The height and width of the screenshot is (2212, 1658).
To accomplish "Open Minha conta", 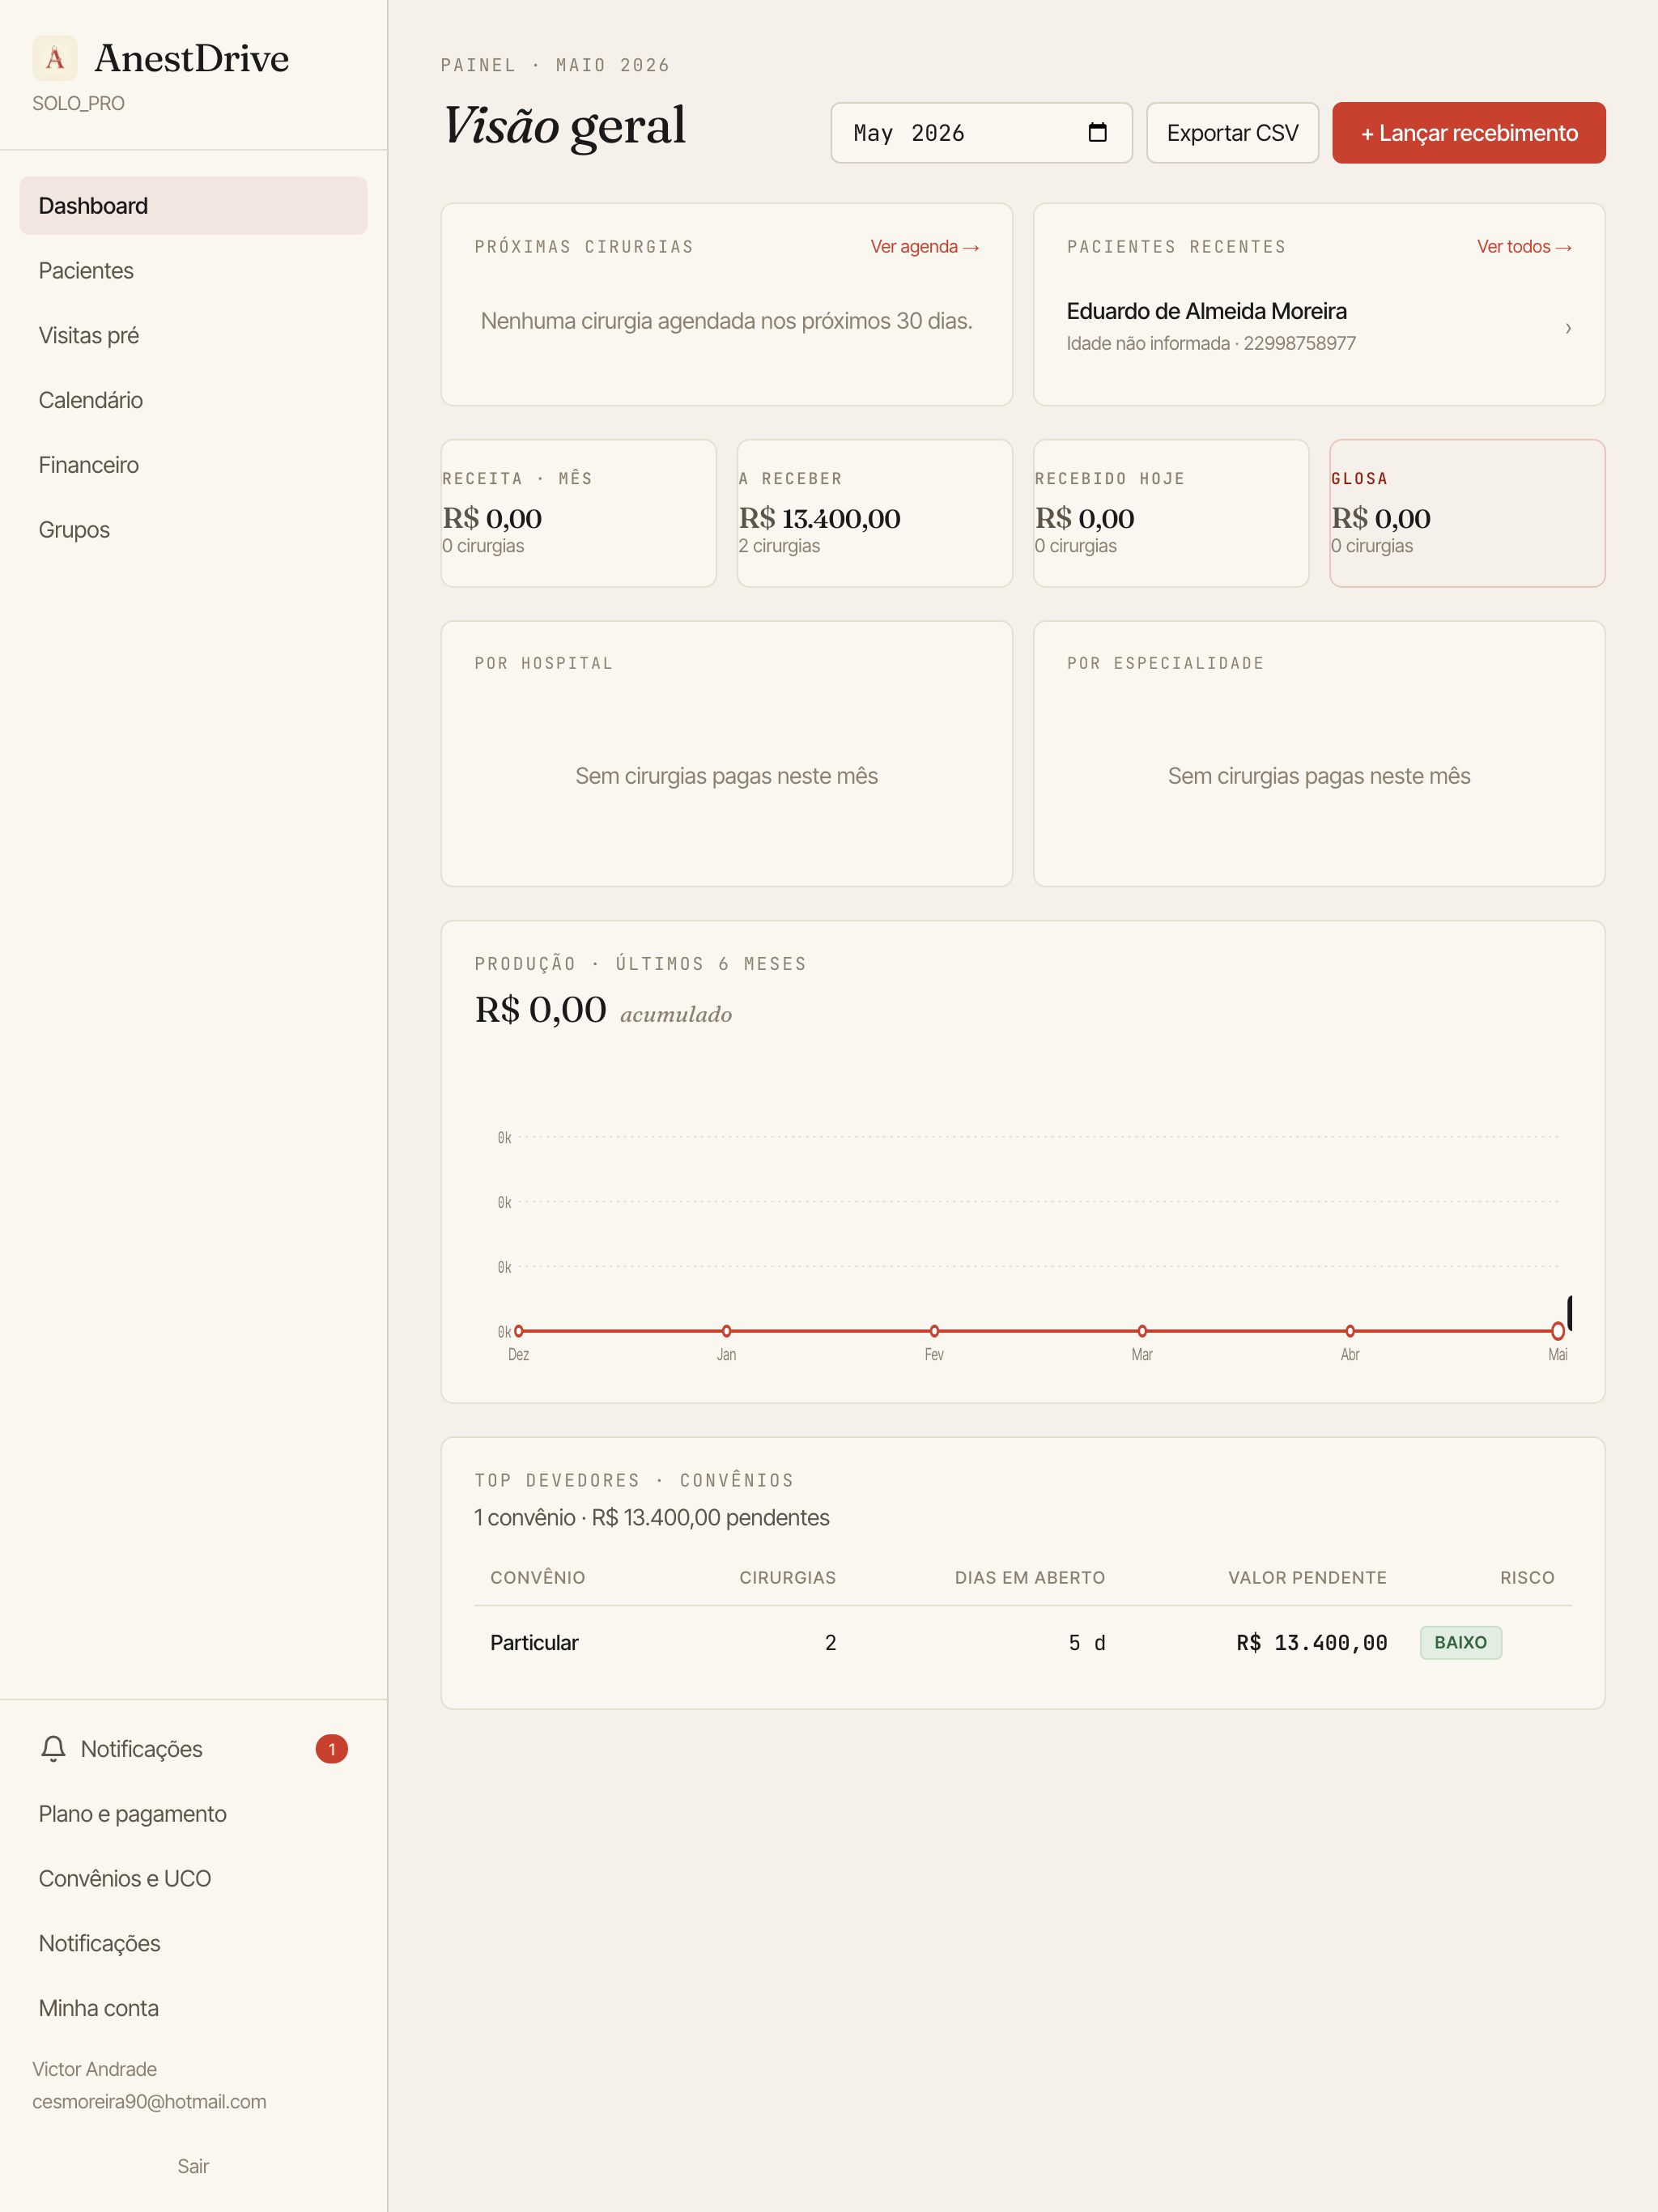I will pos(193,2008).
